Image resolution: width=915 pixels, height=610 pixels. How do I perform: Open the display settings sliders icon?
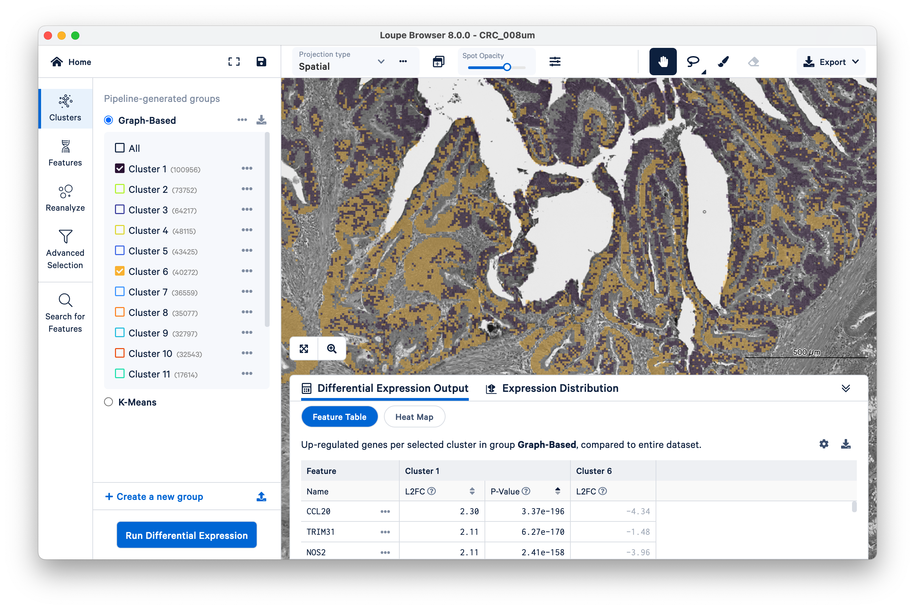coord(555,62)
